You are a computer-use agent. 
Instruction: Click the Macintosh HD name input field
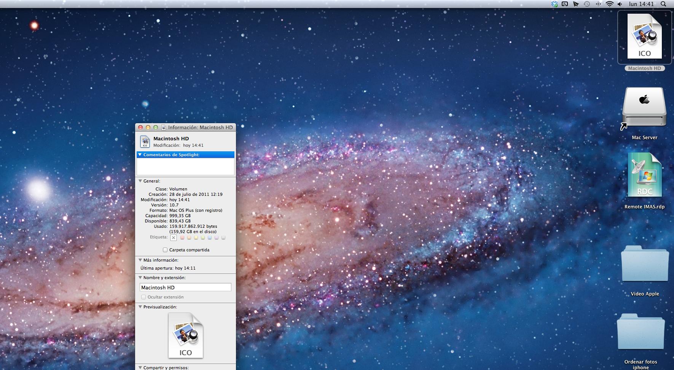click(185, 287)
